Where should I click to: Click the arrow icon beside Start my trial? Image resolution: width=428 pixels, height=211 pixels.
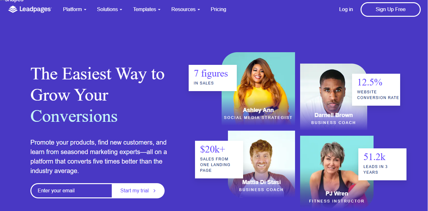point(154,191)
